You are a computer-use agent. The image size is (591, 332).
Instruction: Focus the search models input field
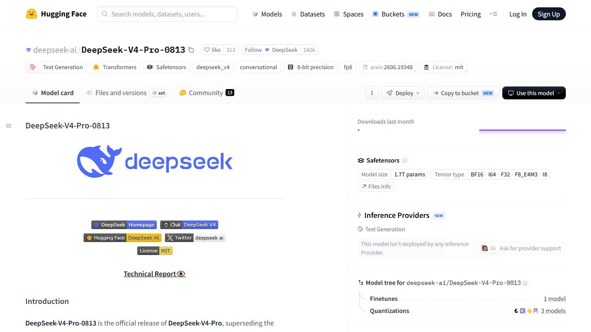pyautogui.click(x=167, y=14)
